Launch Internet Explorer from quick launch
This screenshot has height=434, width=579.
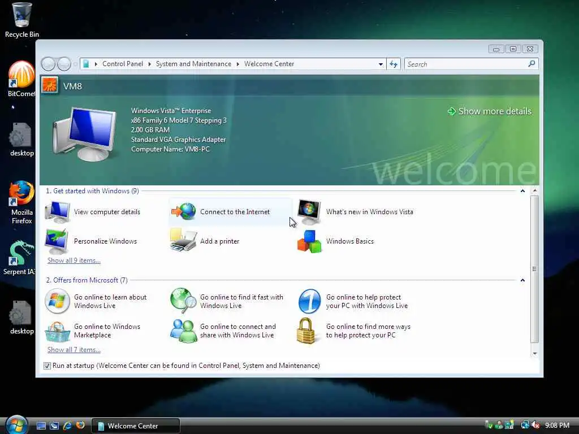pos(67,426)
